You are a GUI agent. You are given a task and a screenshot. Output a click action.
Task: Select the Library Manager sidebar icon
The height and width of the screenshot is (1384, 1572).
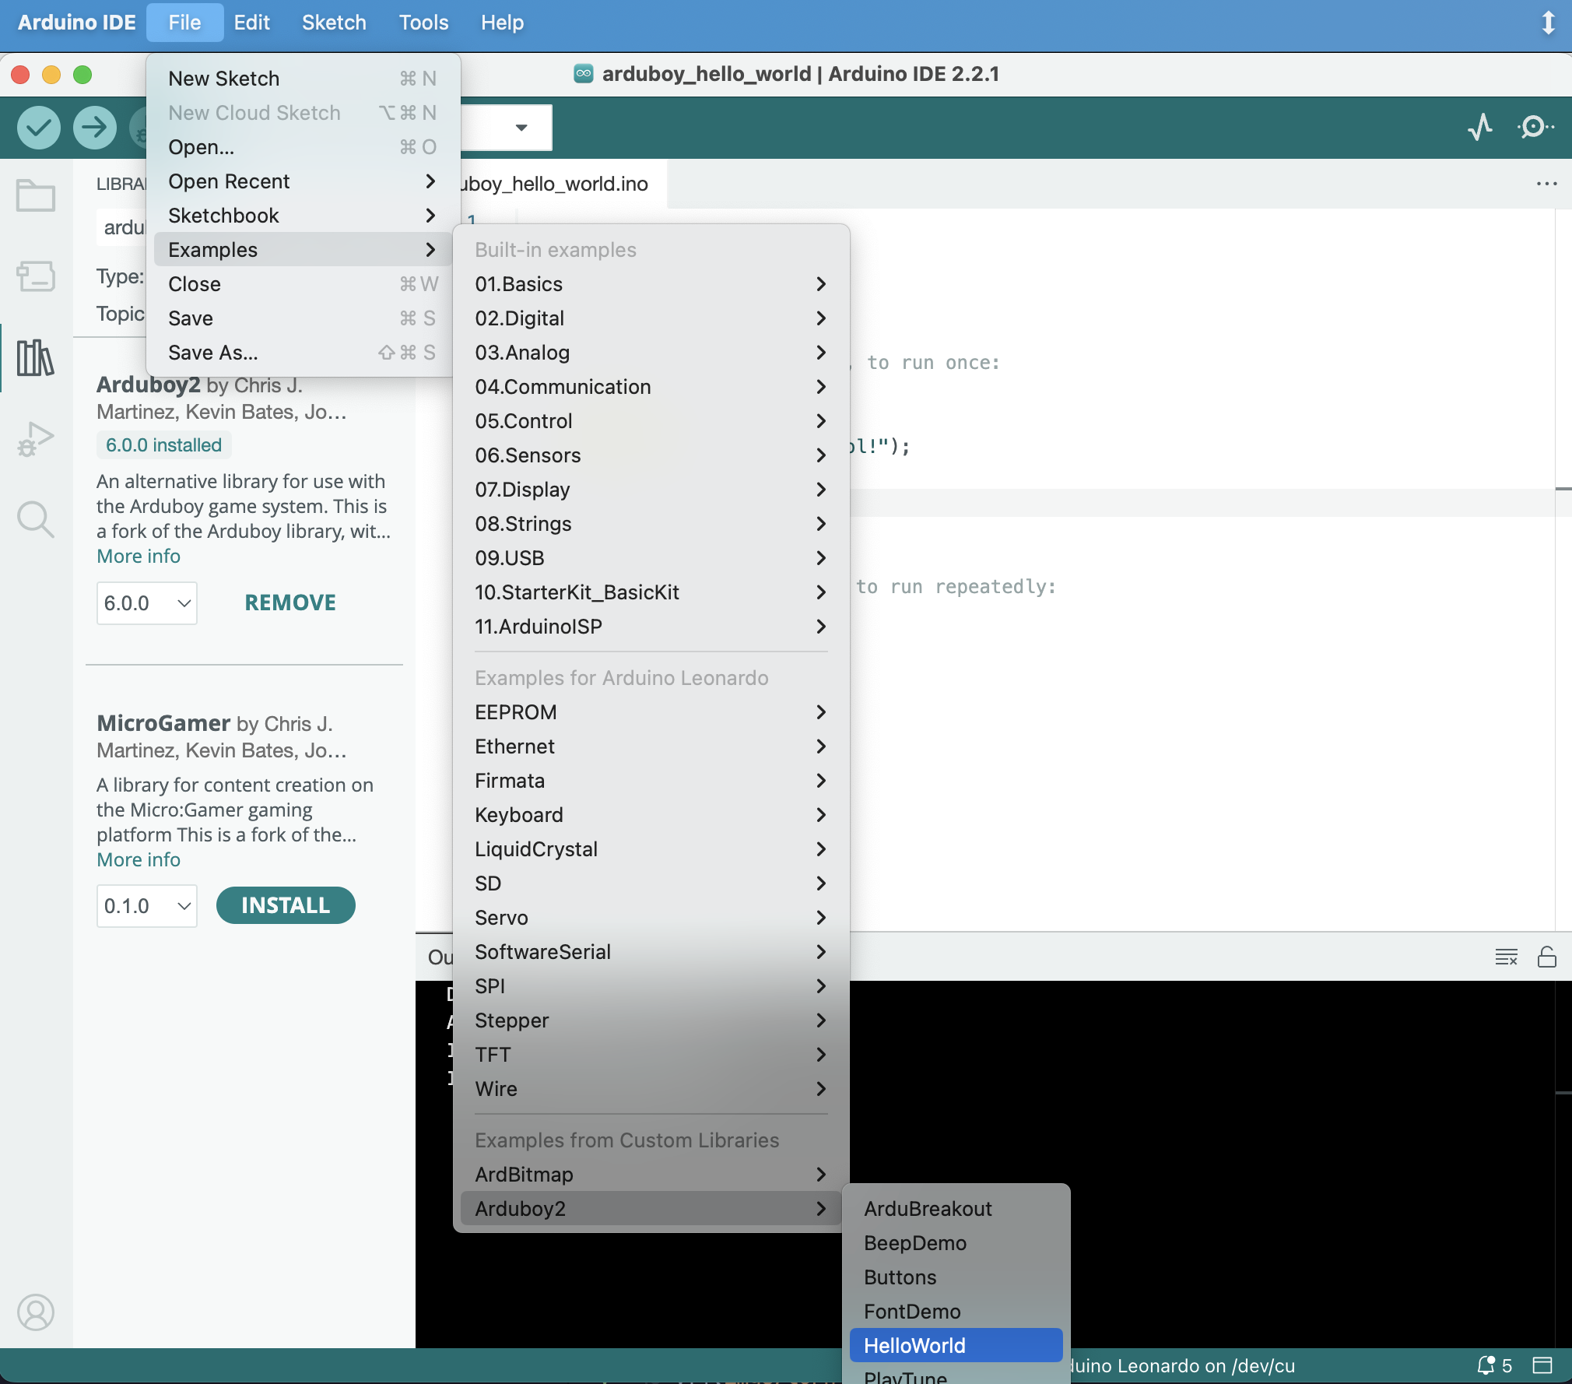click(x=36, y=357)
